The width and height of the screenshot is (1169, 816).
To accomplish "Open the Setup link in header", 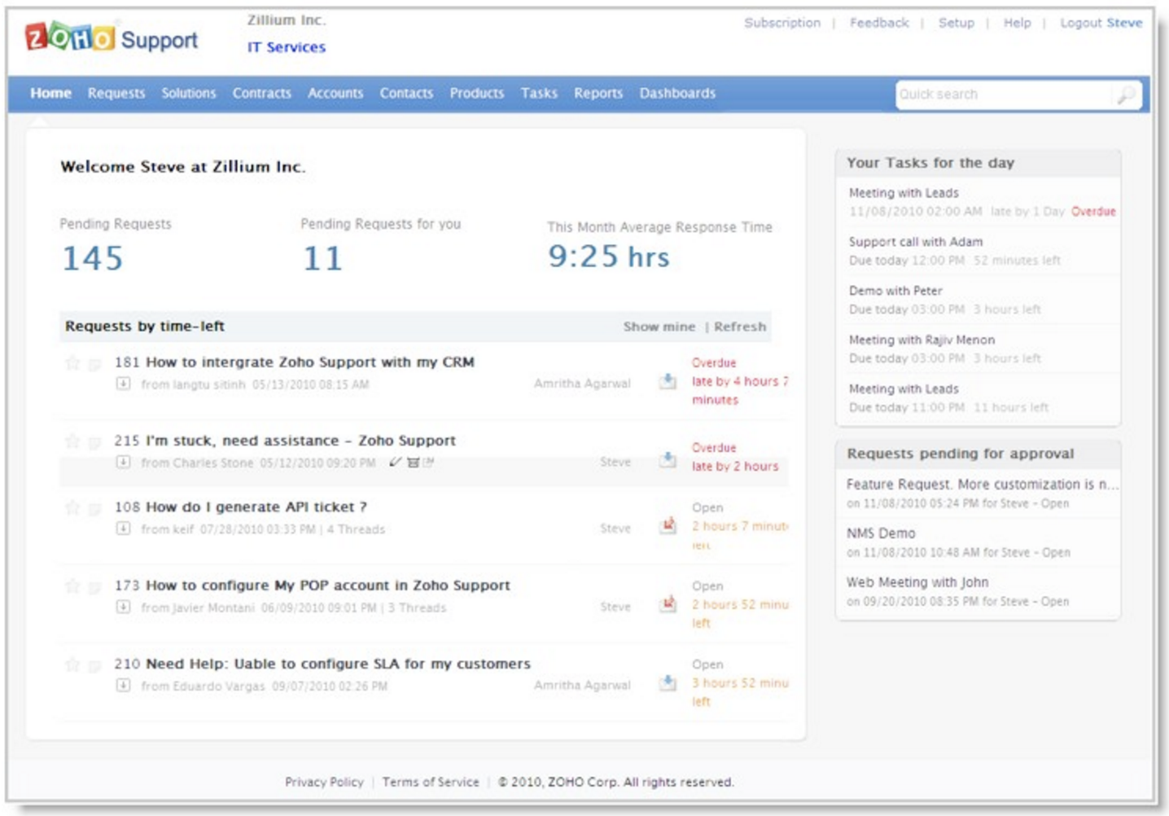I will (x=956, y=23).
